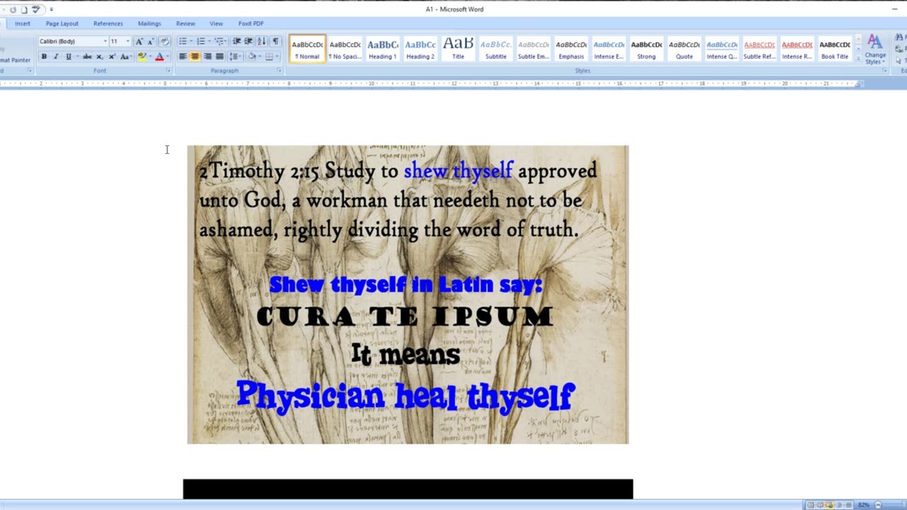
Task: Apply the Emphasis style
Action: pyautogui.click(x=571, y=49)
